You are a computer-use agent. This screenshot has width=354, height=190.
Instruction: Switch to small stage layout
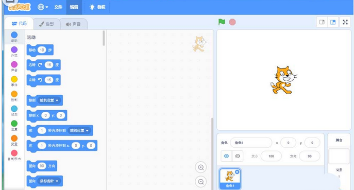point(322,22)
